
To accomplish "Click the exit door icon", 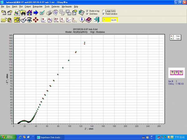I will (x=96, y=20).
